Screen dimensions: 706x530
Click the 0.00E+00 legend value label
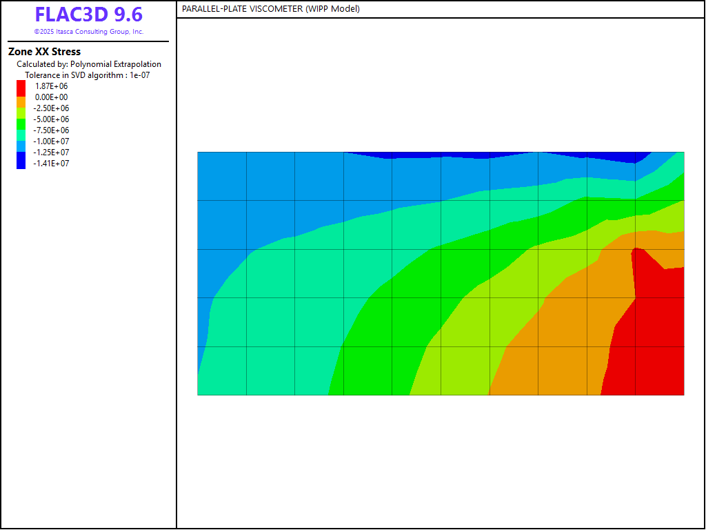52,97
